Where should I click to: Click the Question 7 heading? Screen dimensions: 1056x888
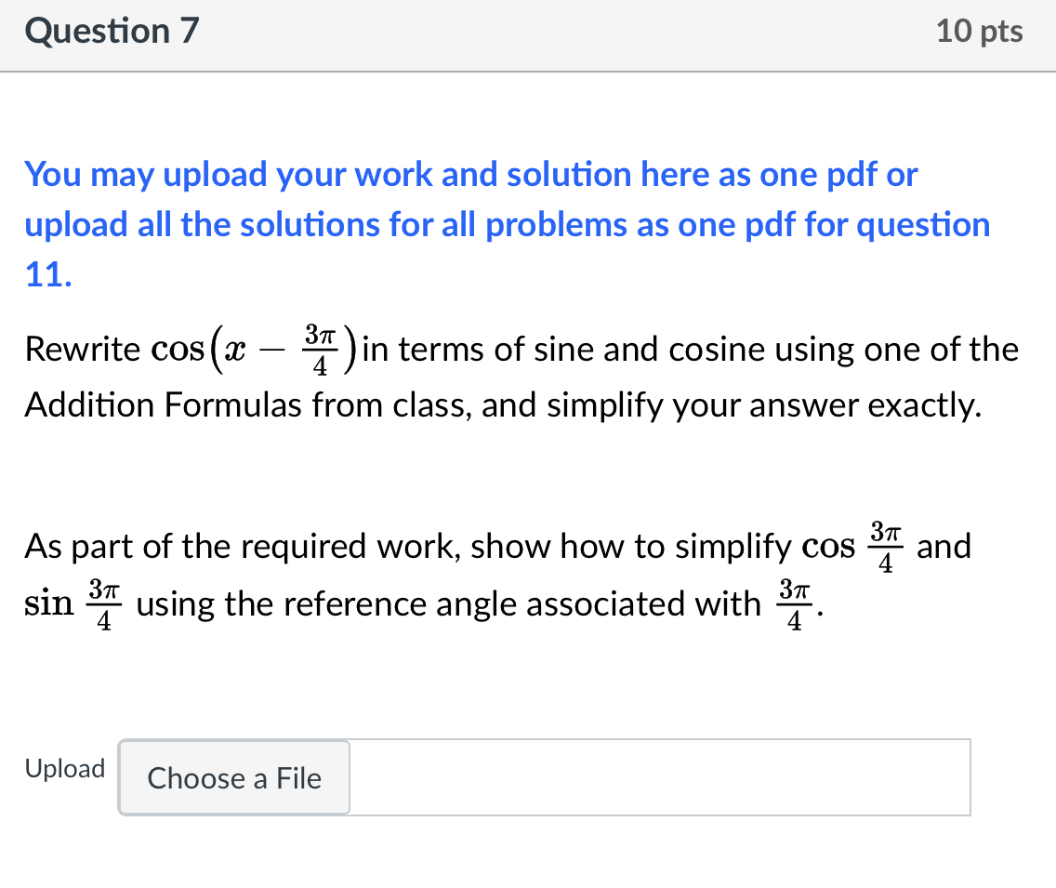pyautogui.click(x=112, y=32)
